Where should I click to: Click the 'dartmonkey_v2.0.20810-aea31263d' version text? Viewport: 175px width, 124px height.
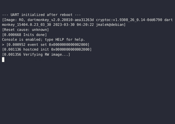(61, 20)
